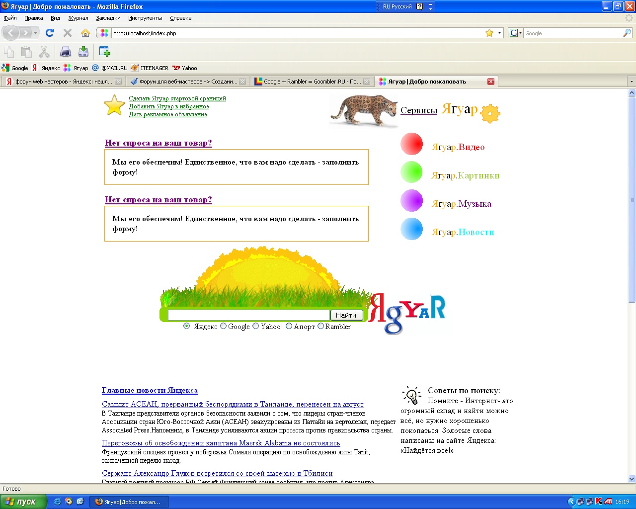Viewport: 636px width, 509px height.
Task: Select the Google search radio button
Action: [223, 326]
